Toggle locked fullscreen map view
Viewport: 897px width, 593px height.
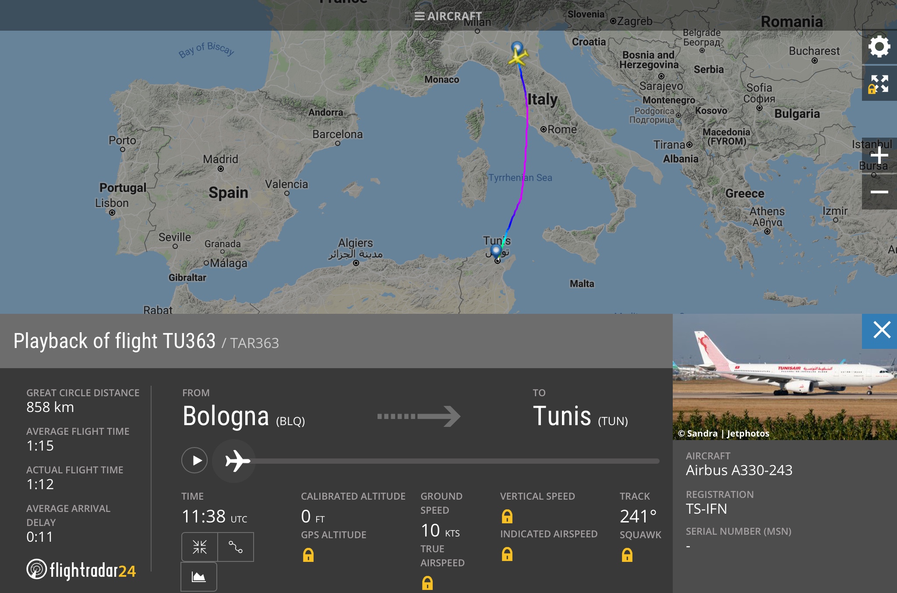click(x=879, y=84)
